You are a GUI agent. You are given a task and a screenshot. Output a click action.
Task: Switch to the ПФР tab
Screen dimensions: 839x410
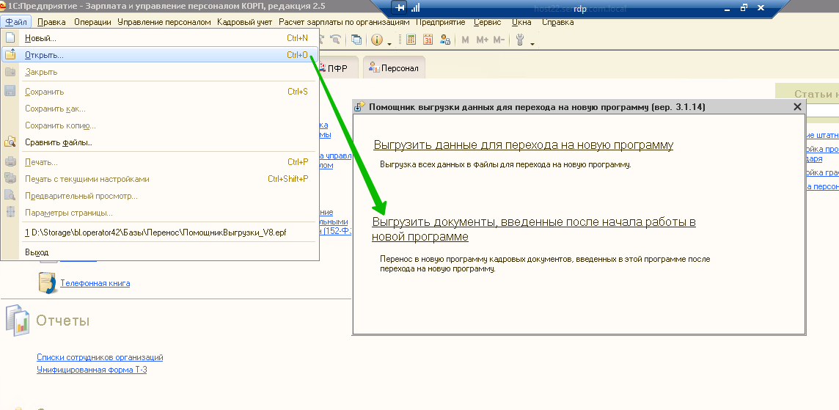pos(337,68)
